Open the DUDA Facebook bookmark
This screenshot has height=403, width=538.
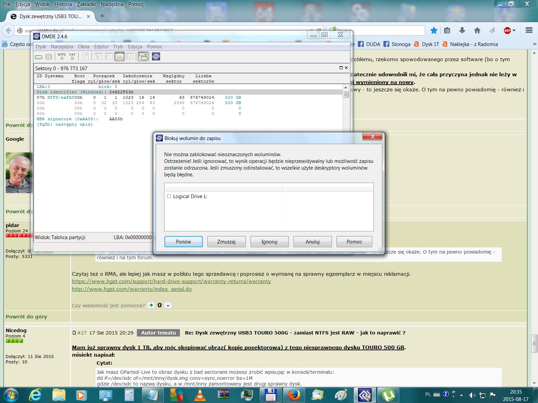coord(369,44)
